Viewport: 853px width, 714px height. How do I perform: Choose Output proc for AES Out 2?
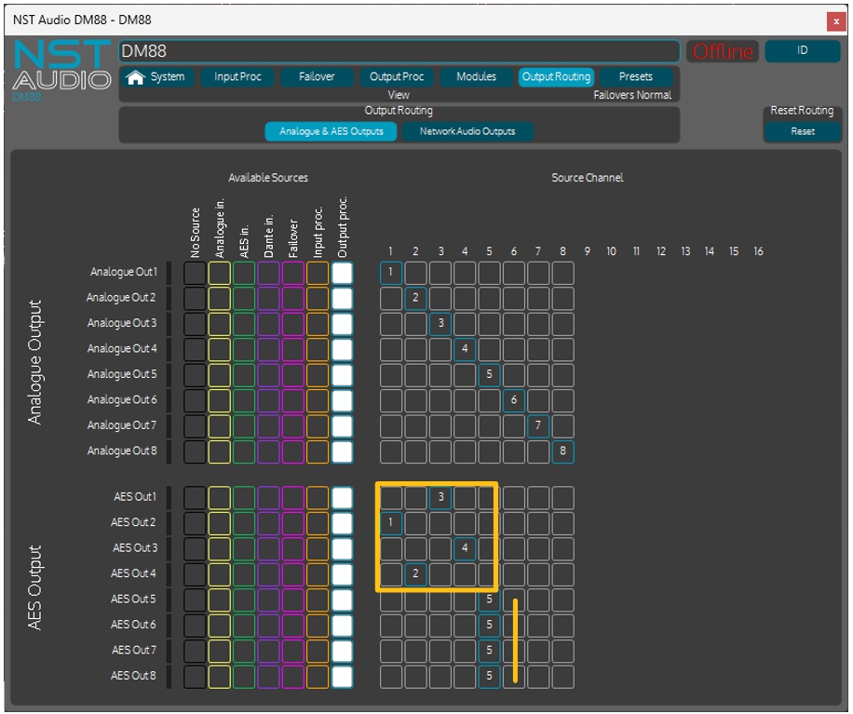[342, 523]
